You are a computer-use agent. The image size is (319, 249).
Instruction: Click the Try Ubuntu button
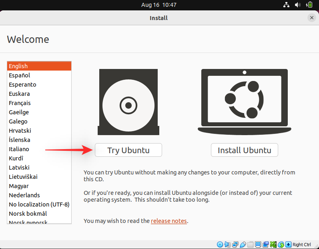tap(128, 150)
